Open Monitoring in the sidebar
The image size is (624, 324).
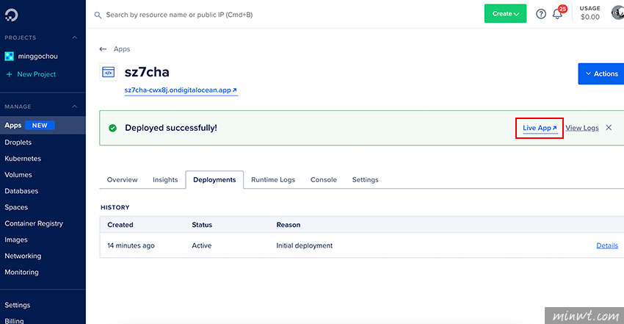coord(21,273)
